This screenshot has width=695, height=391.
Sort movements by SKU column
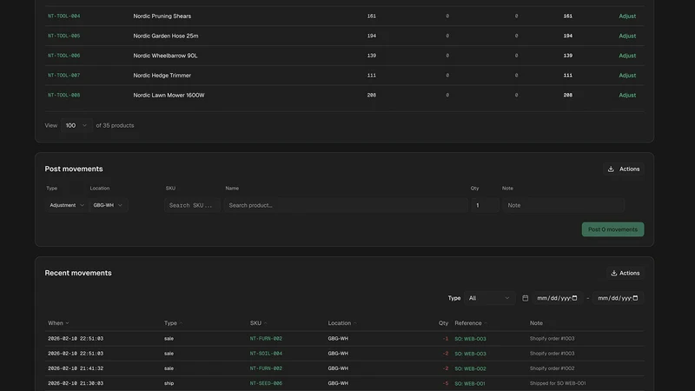(258, 323)
